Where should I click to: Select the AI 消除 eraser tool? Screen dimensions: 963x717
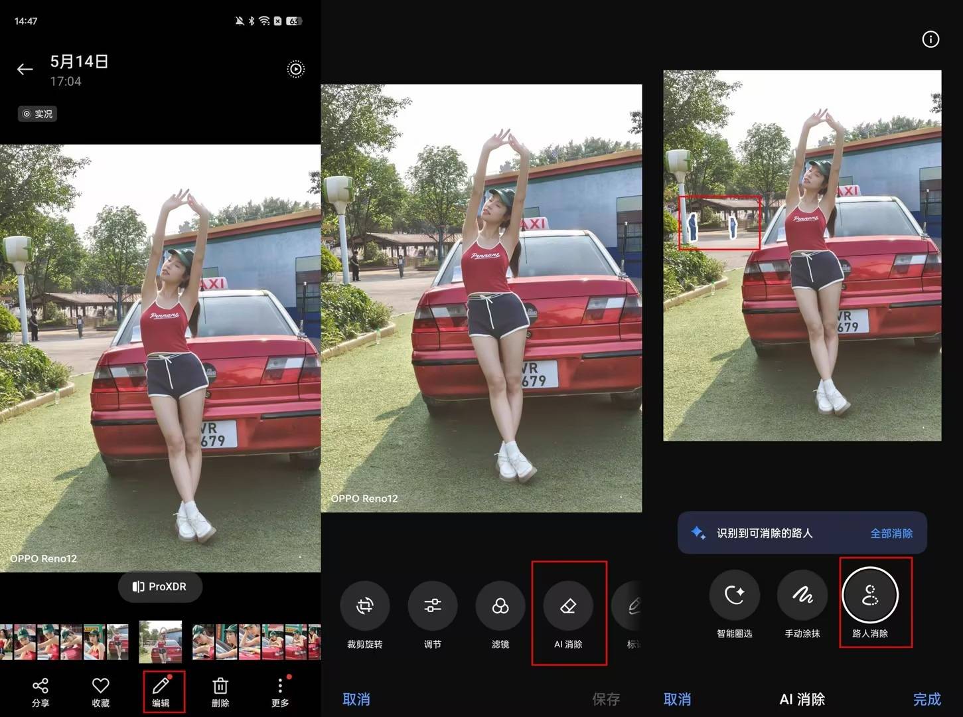pos(568,606)
